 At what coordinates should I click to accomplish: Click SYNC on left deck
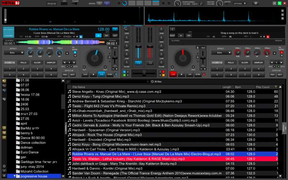110,75
